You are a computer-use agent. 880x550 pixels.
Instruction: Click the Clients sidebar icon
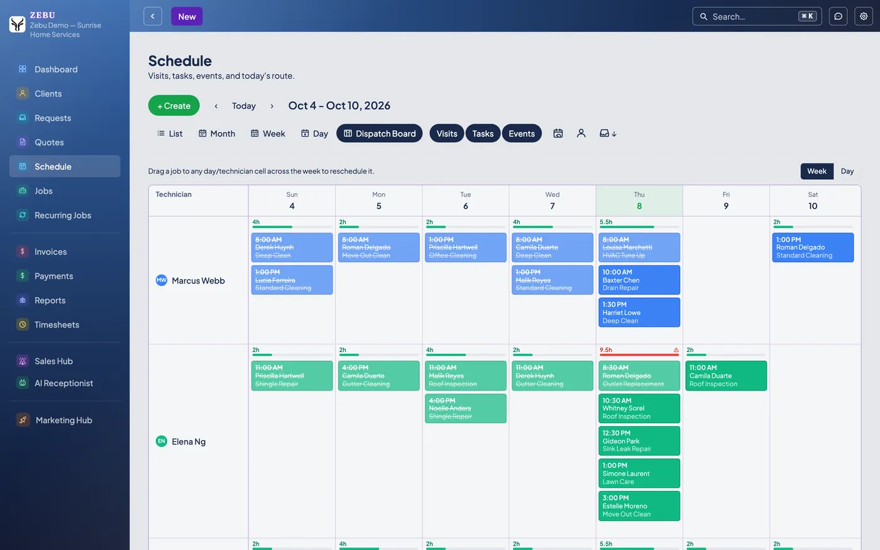pos(23,94)
